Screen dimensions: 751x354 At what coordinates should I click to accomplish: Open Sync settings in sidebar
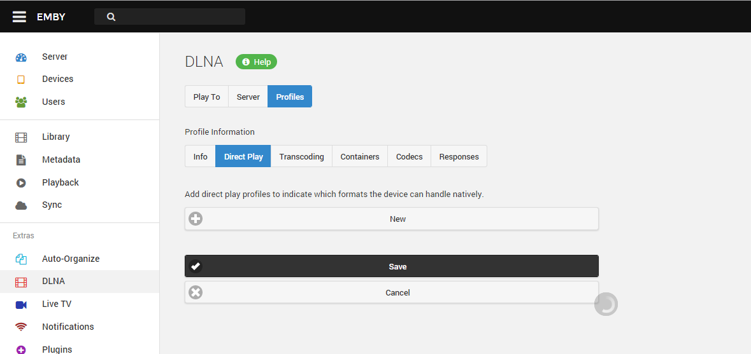click(x=80, y=205)
